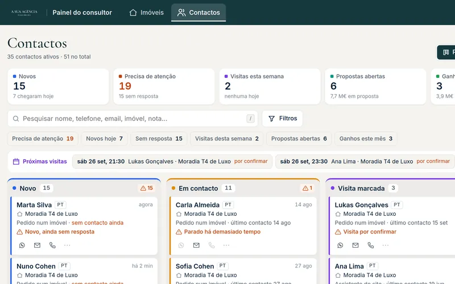455x284 pixels.
Task: Open more options on Carla Almeida card
Action: tap(226, 245)
